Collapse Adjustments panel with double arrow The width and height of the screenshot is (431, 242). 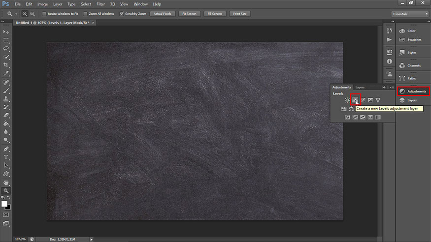point(384,87)
